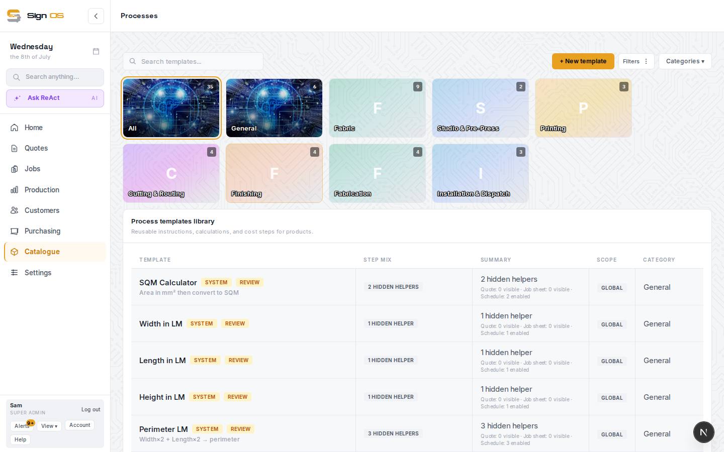The height and width of the screenshot is (452, 724).
Task: Open the Customers section
Action: click(55, 210)
